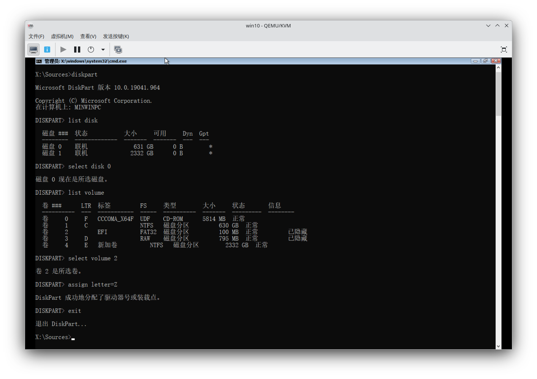Click the 'list disk' command text
The image size is (537, 379).
83,120
